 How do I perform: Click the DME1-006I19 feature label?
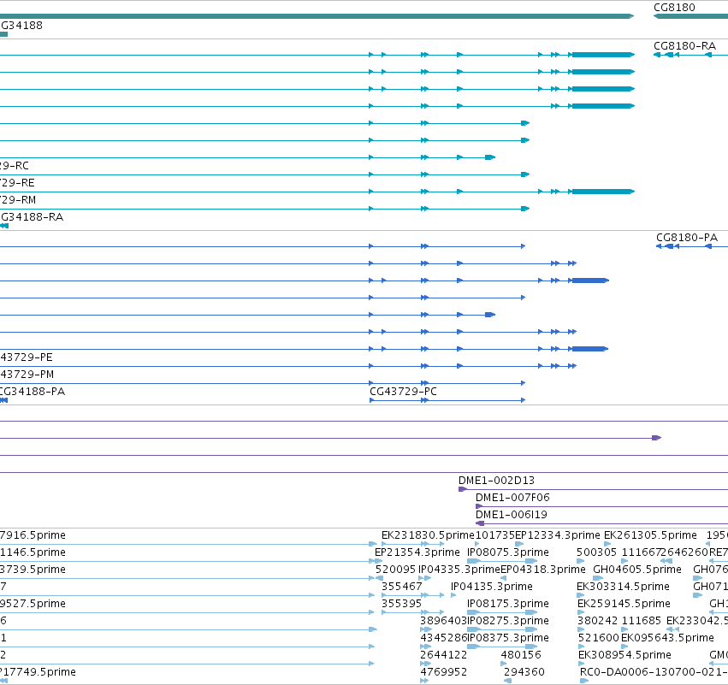tap(512, 515)
